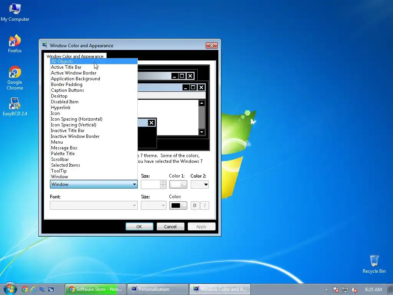The height and width of the screenshot is (295, 393).
Task: Switch to Software Store taskbar button
Action: click(x=95, y=289)
